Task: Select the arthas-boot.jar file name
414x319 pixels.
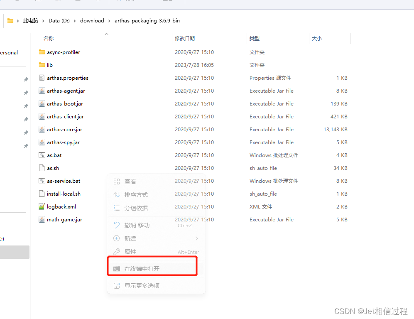Action: [x=65, y=104]
